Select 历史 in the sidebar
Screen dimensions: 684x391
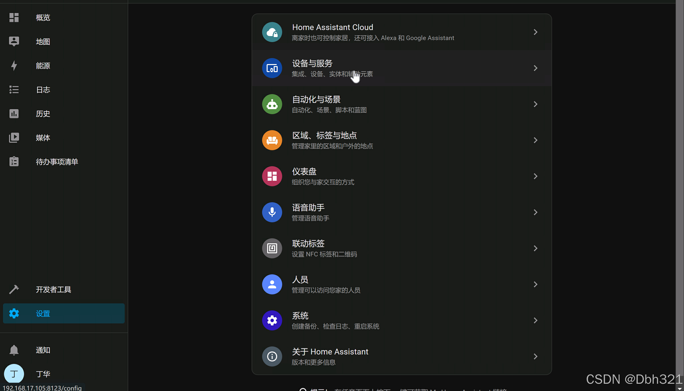43,114
